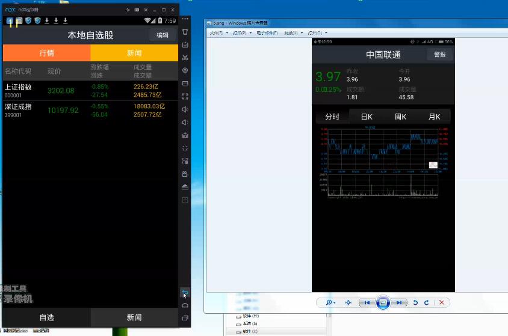Screen dimensions: 508x336
Task: Click the 编辑 button in stock app header
Action: pos(163,35)
